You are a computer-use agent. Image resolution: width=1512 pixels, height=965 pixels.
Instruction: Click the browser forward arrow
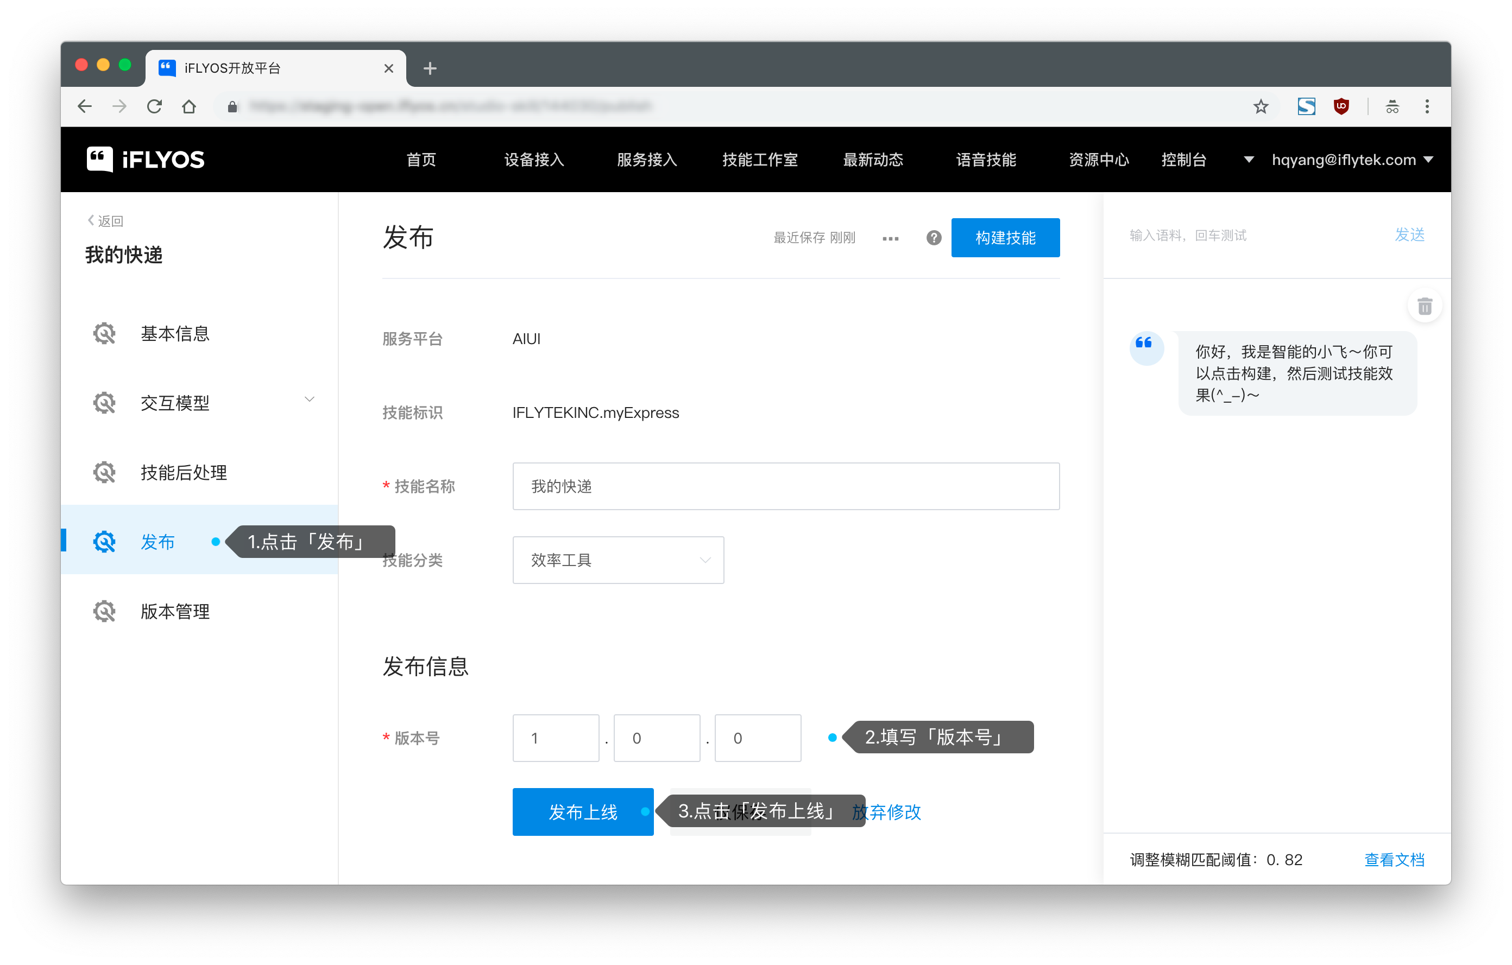coord(119,106)
